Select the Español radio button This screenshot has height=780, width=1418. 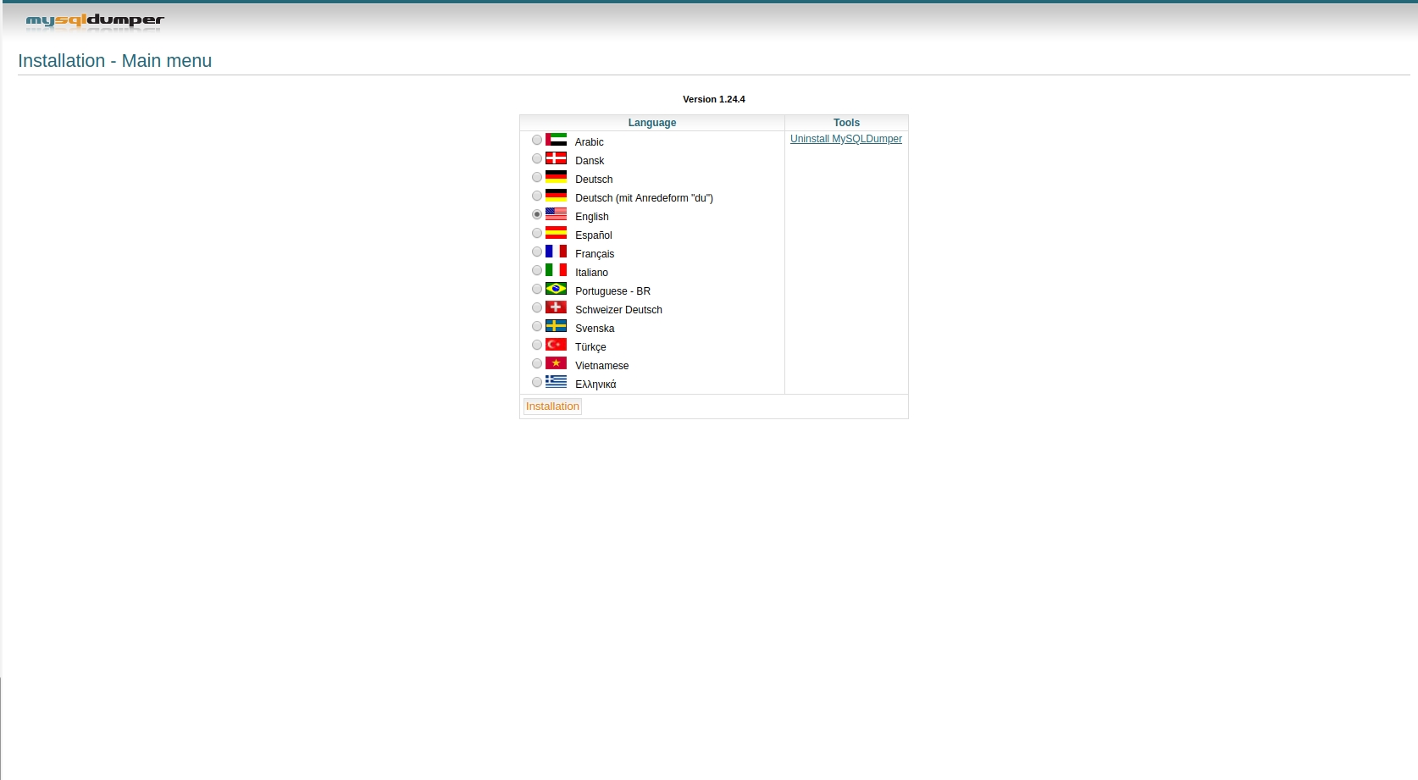point(537,233)
